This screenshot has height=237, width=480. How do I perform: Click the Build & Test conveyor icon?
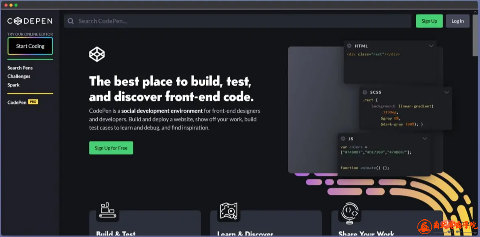pyautogui.click(x=108, y=210)
